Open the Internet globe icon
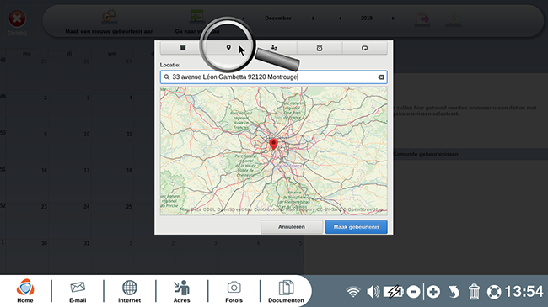The image size is (548, 307). 129,291
